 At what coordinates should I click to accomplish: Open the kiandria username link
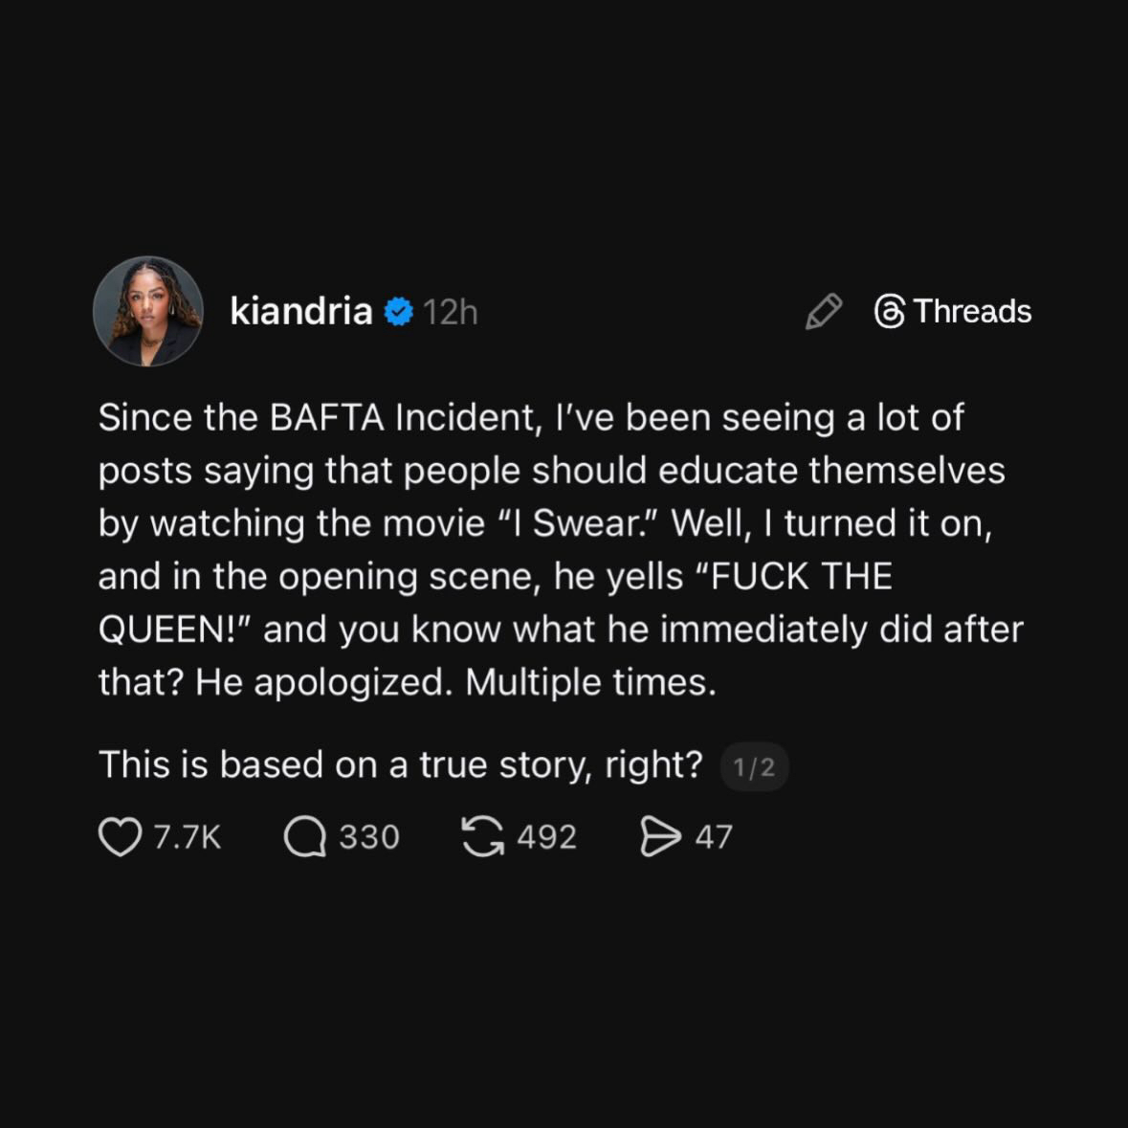(300, 312)
